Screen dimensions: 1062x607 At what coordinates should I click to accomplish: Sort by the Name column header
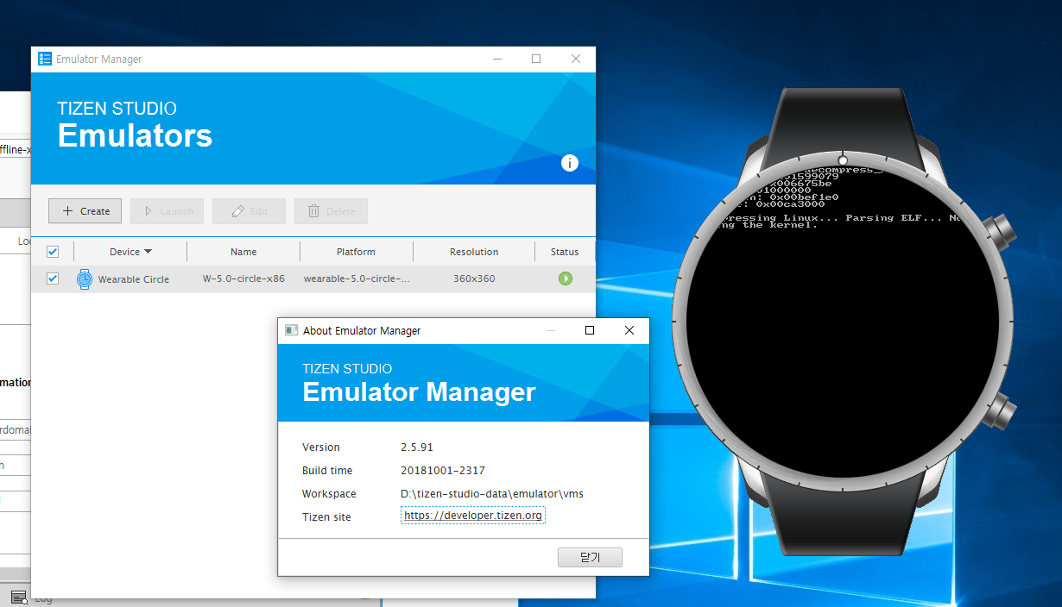(x=243, y=252)
